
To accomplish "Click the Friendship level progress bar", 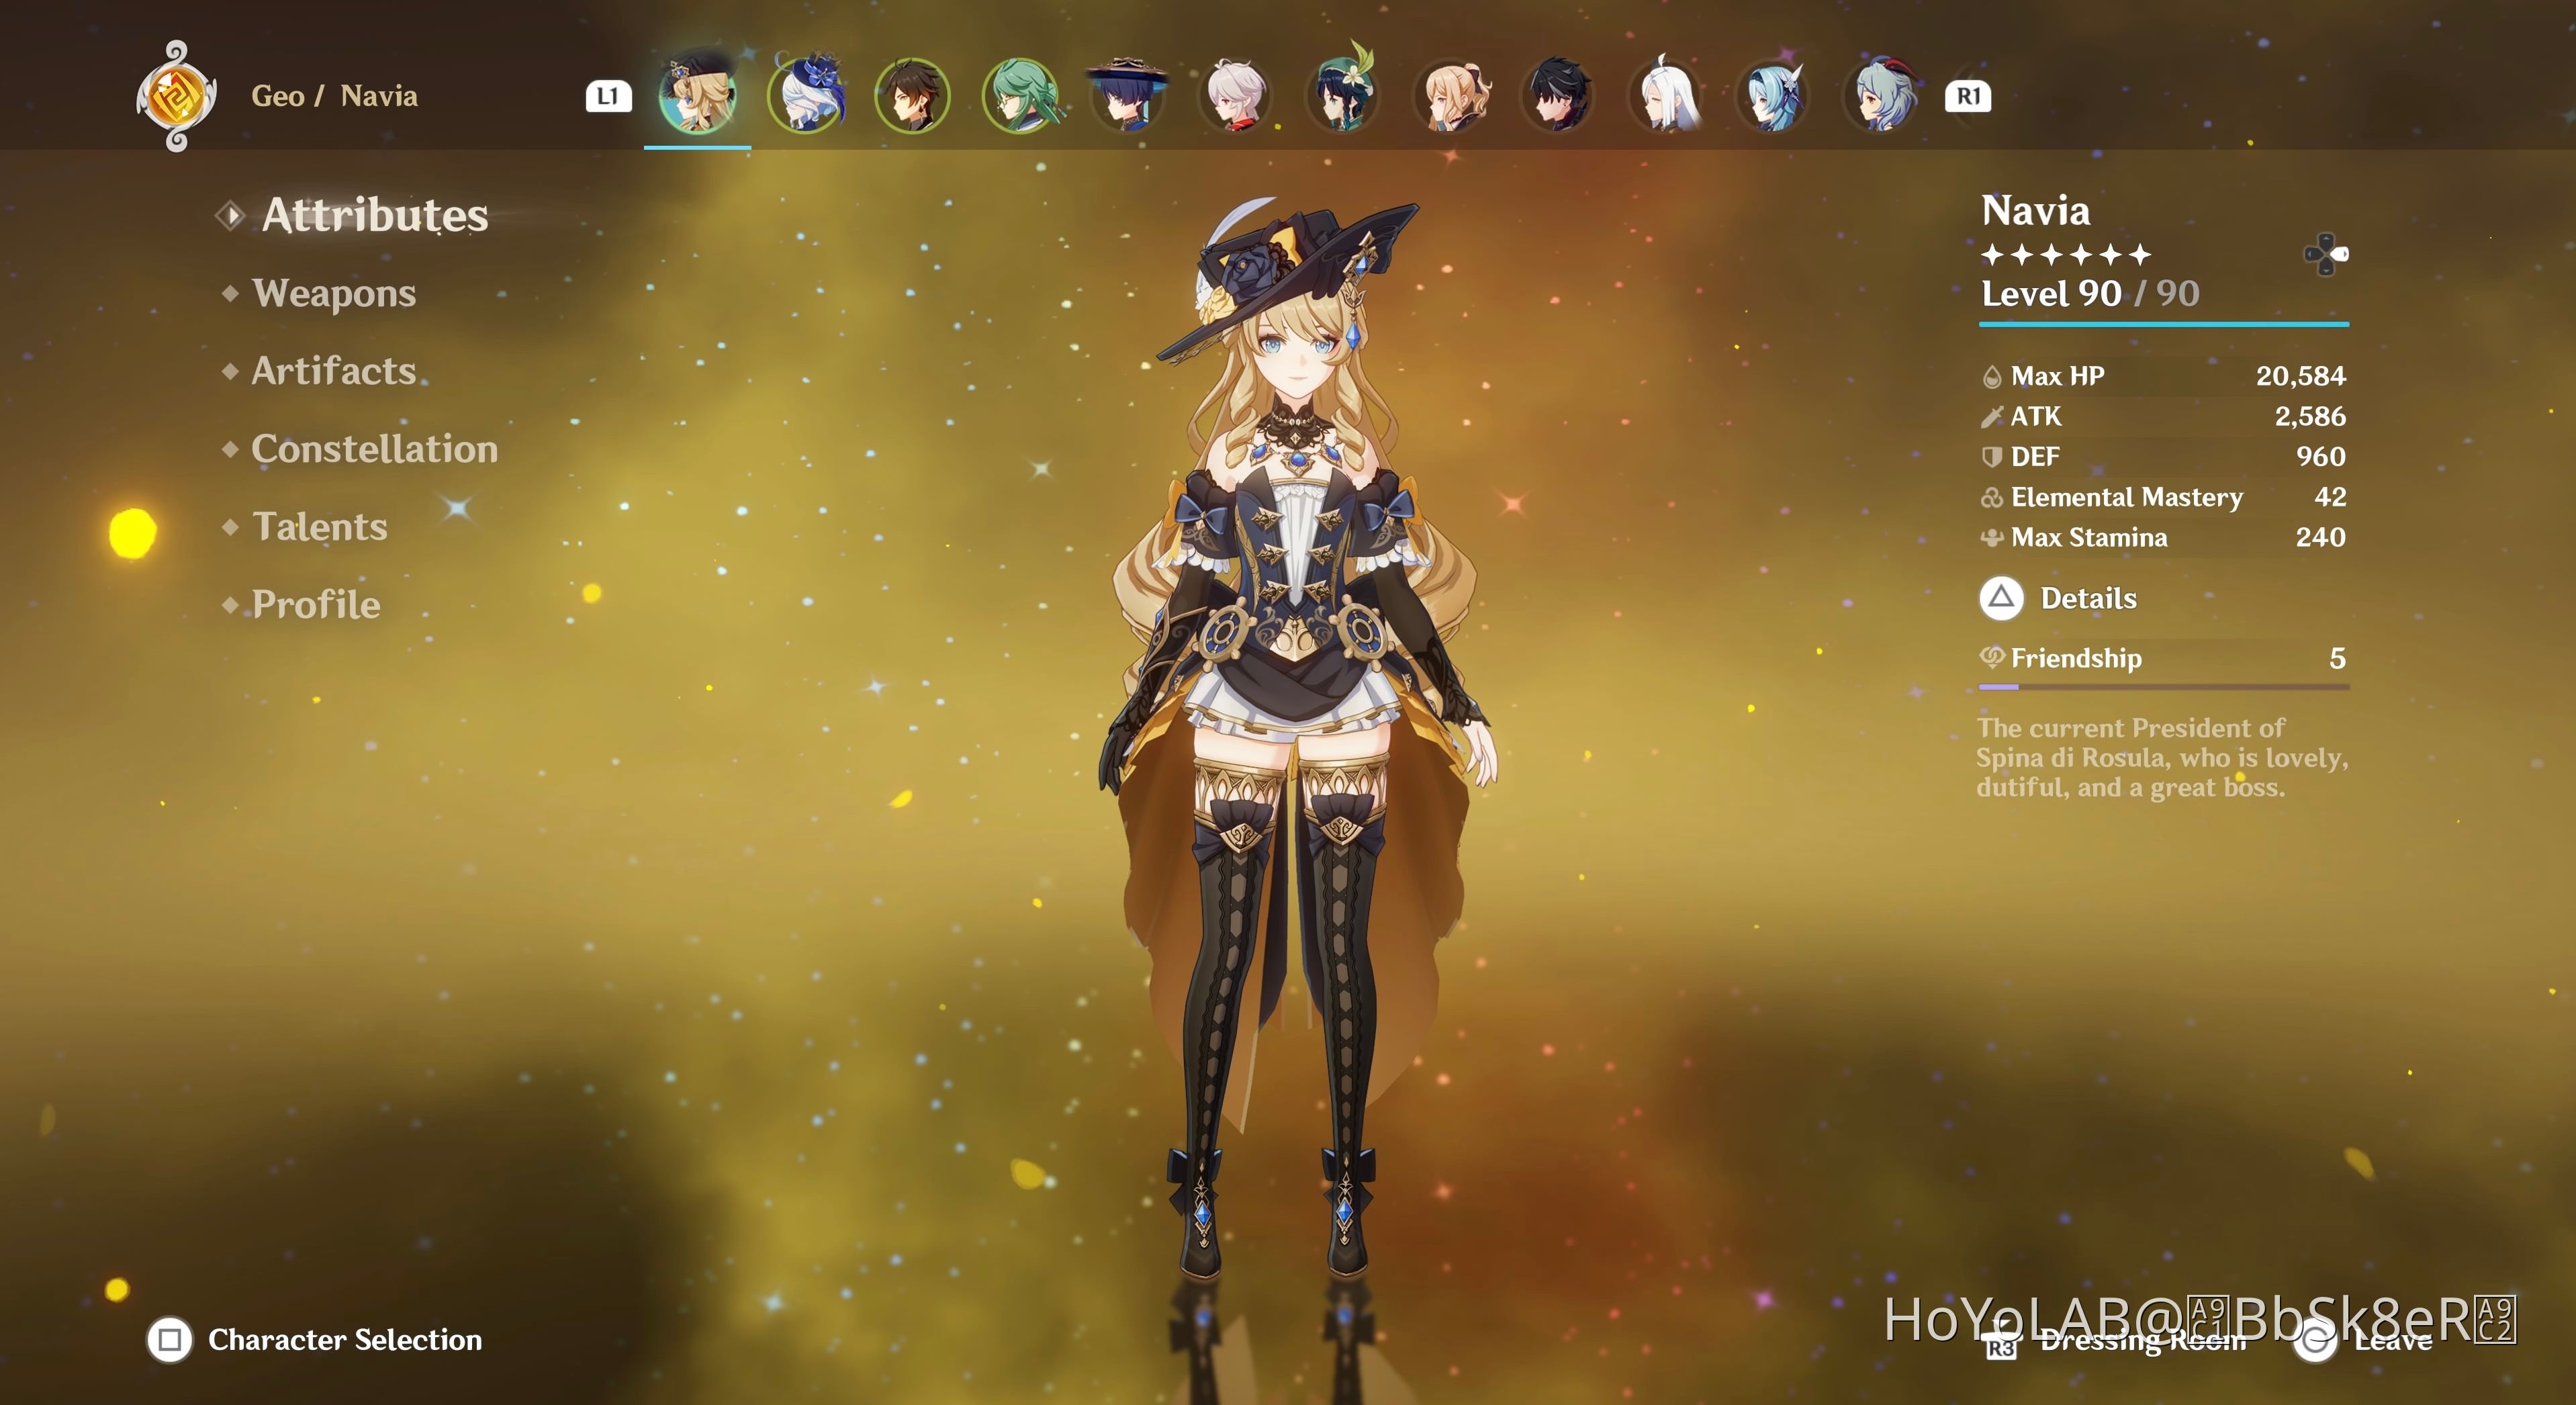I will tap(2164, 686).
